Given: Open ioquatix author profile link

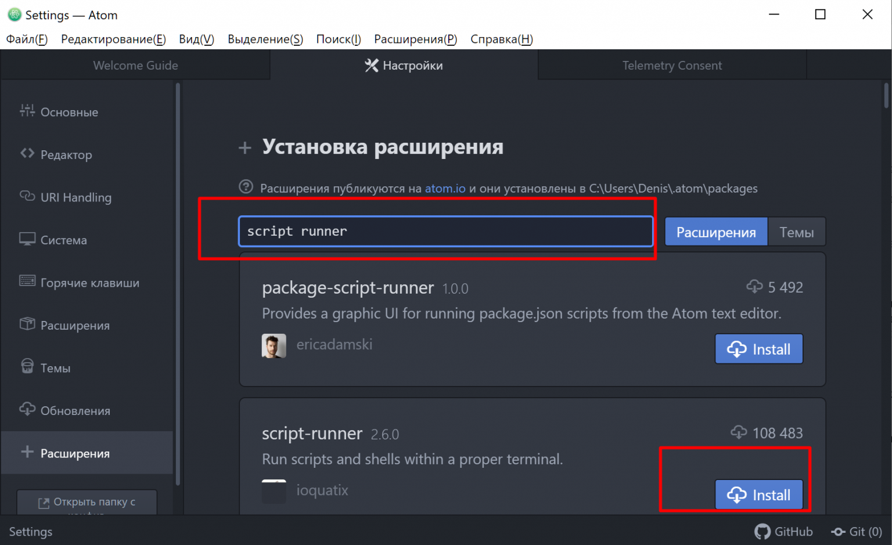Looking at the screenshot, I should coord(322,490).
